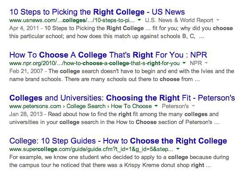Expand green arrow next to npr.org URL
243x175 pixels.
tap(184, 63)
